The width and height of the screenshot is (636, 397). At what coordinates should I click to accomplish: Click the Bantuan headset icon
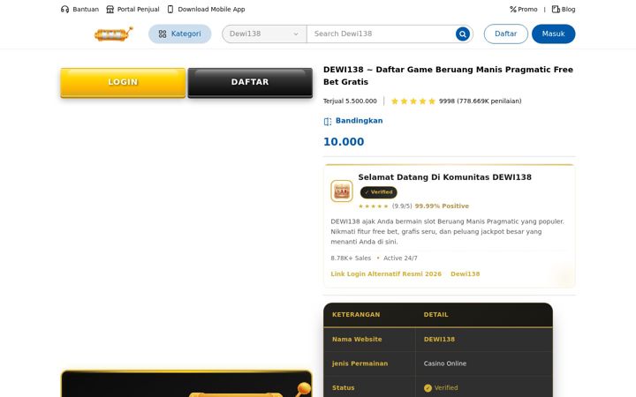64,10
